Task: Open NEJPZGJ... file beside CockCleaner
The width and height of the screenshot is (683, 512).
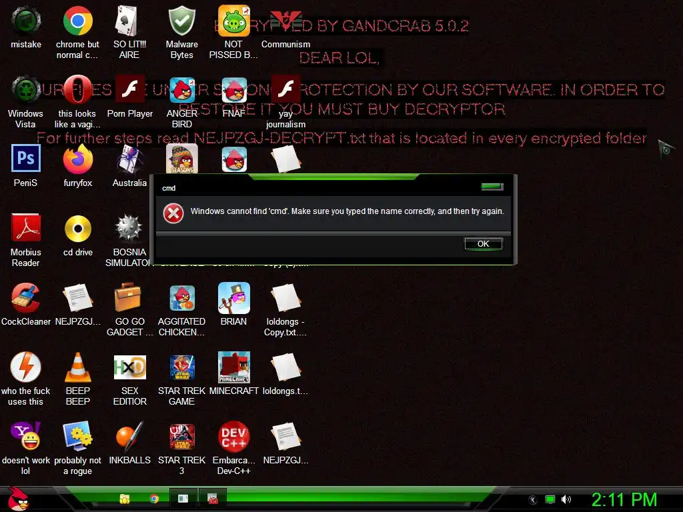Action: [77, 304]
